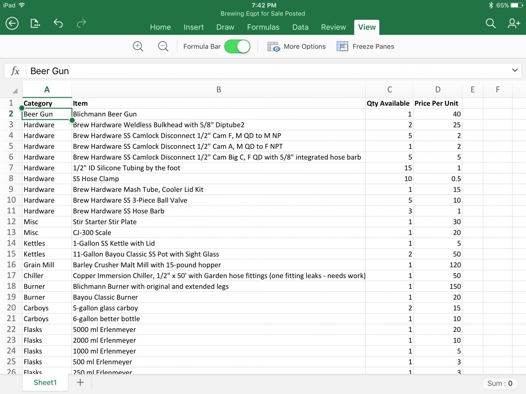
Task: Zoom out using magnifier minus icon
Action: point(163,47)
